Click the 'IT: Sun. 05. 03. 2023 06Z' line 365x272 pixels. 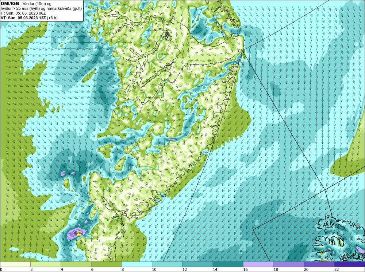(23, 13)
